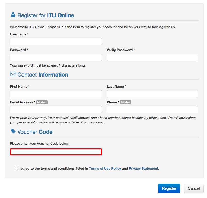207x198 pixels.
Task: Click the Cancel button
Action: pos(194,188)
